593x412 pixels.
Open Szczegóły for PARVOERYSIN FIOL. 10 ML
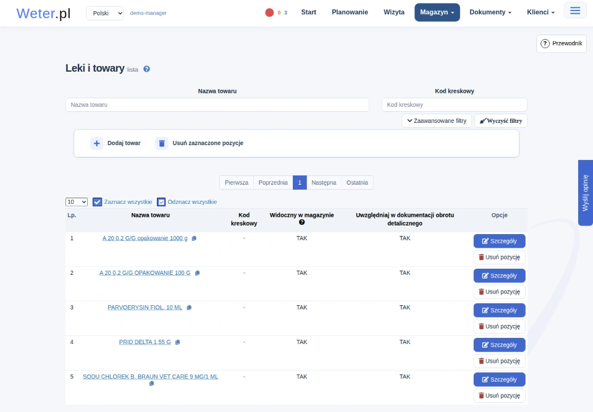point(499,310)
